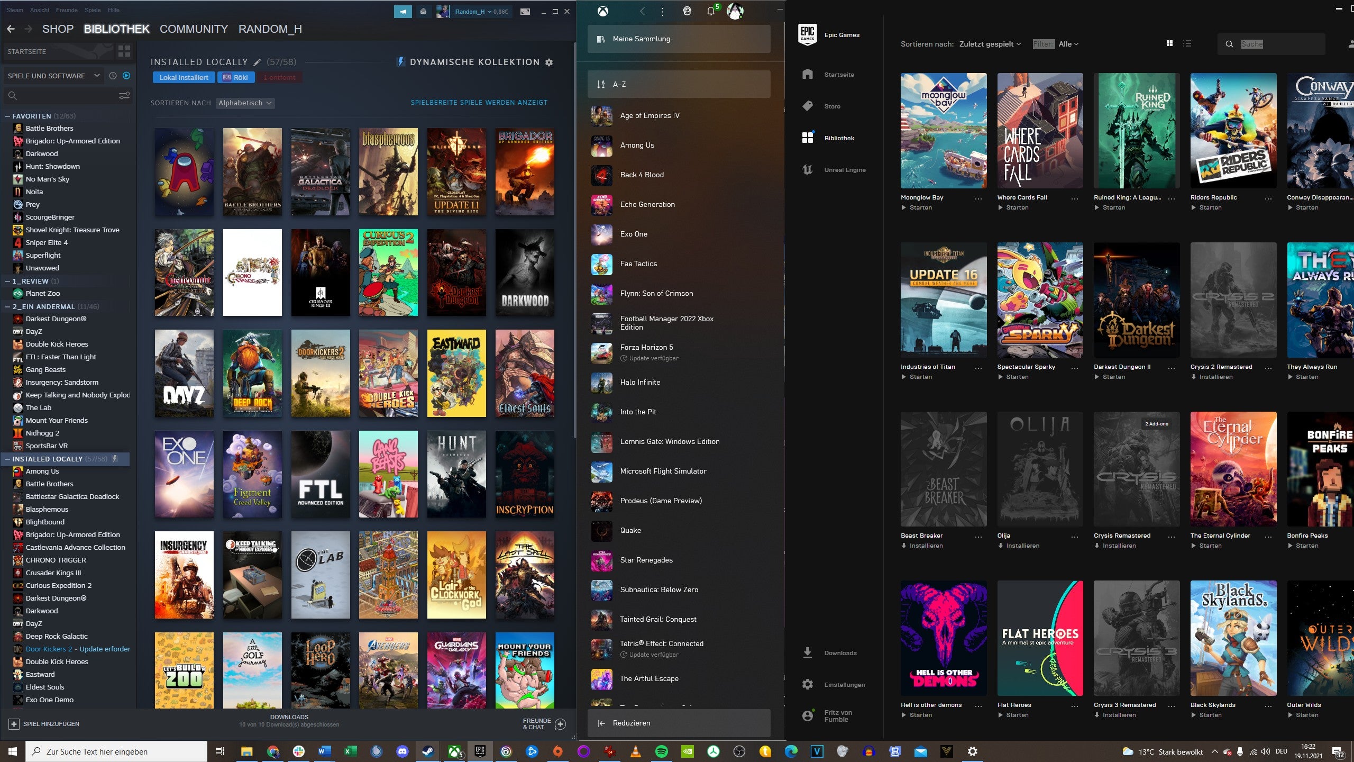The width and height of the screenshot is (1354, 762).
Task: Click plus icon for Spiel hinzufügen
Action: click(14, 724)
